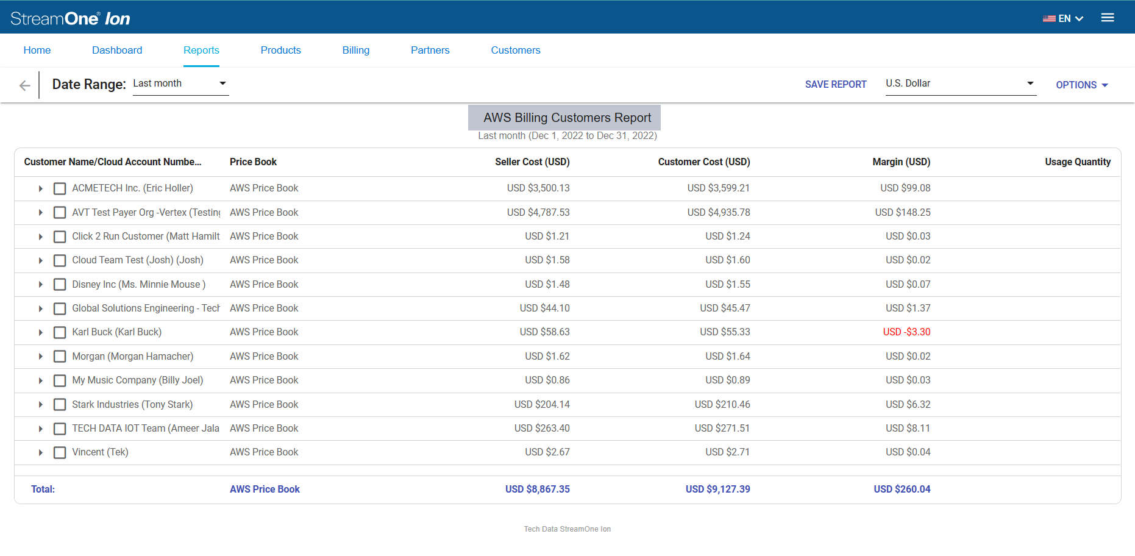Click the AWS Billing Customers Report title
The image size is (1135, 556).
pos(567,118)
